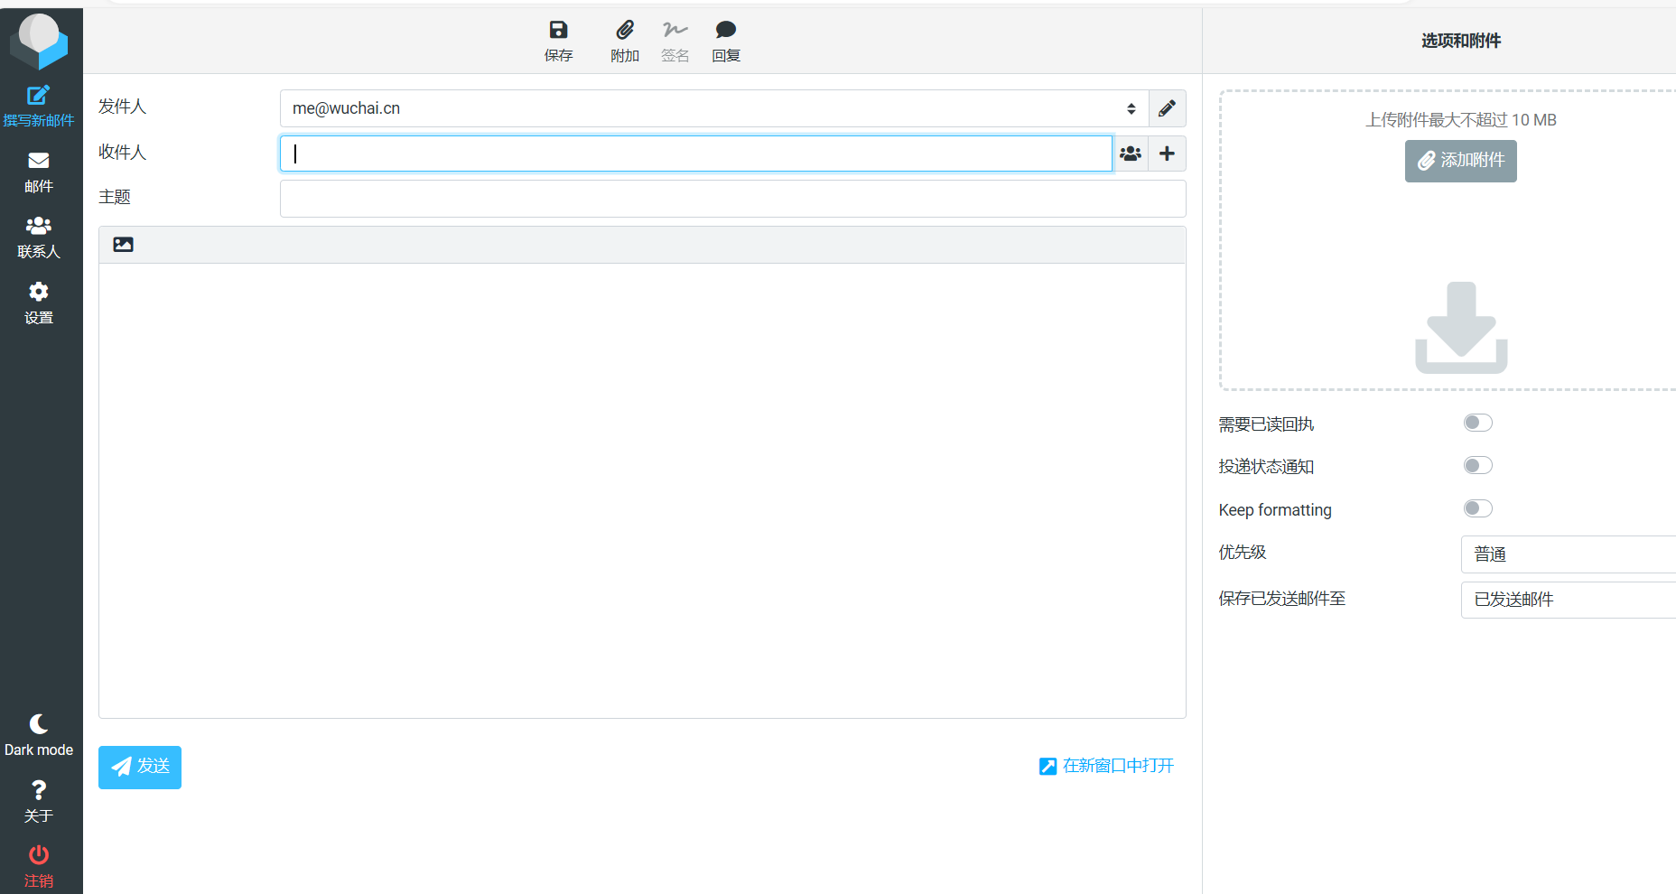
Task: Go to 邮件 Mail in the sidebar
Action: tap(39, 172)
